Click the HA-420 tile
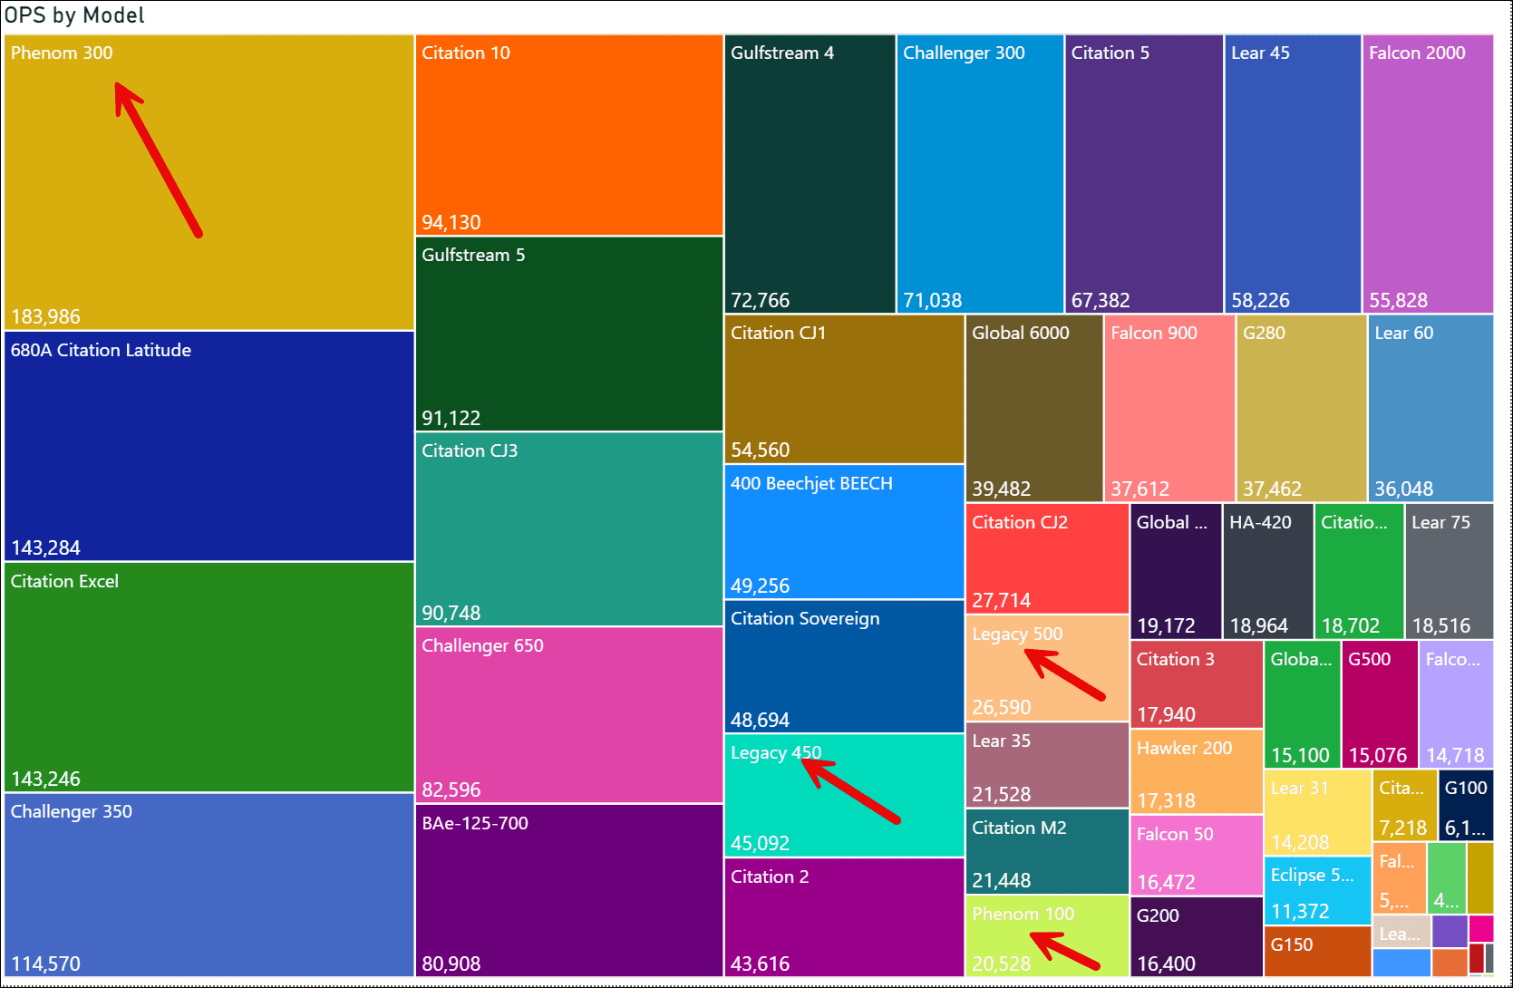 (1267, 571)
